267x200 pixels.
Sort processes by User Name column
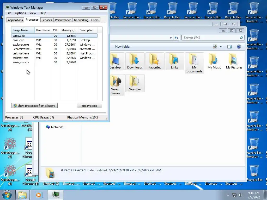[x=43, y=30]
